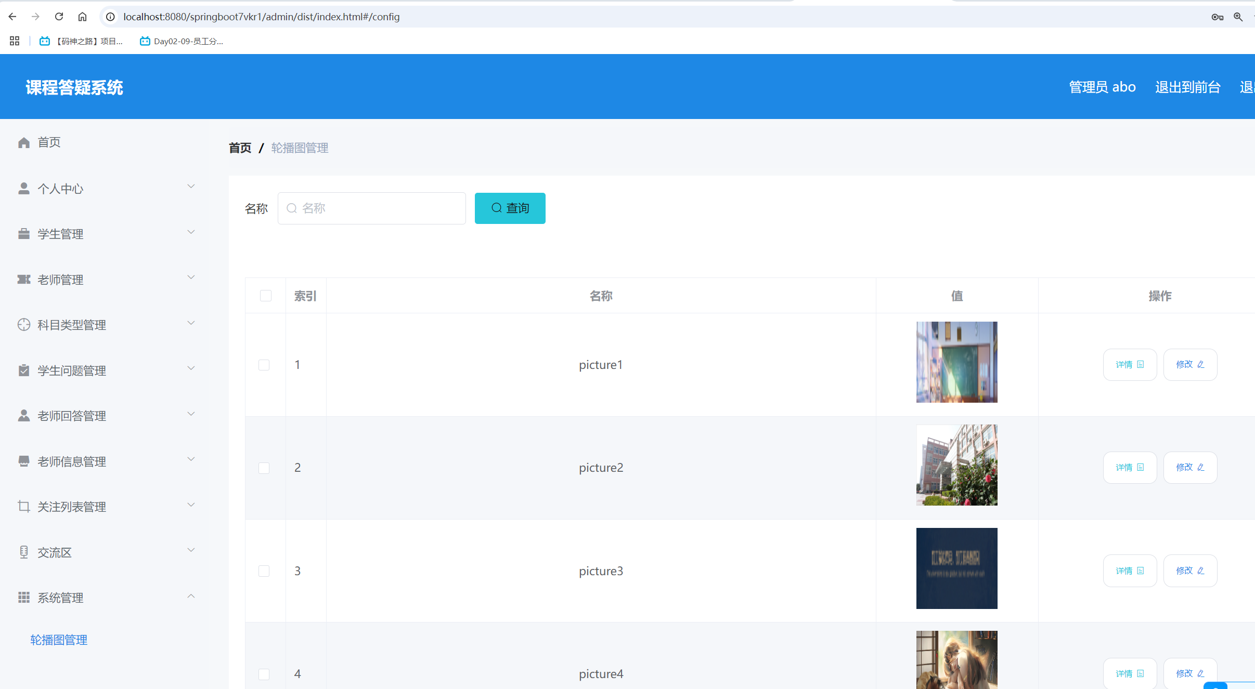Expand the 学生问题管理 menu chevron
The width and height of the screenshot is (1255, 689).
(x=191, y=368)
